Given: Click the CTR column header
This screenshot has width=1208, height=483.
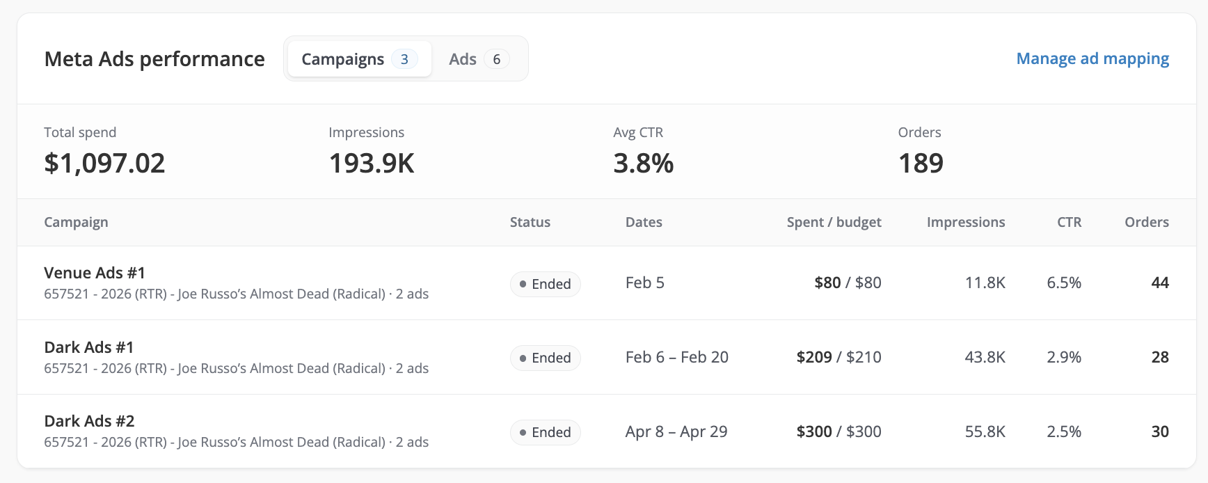Looking at the screenshot, I should click(x=1070, y=222).
